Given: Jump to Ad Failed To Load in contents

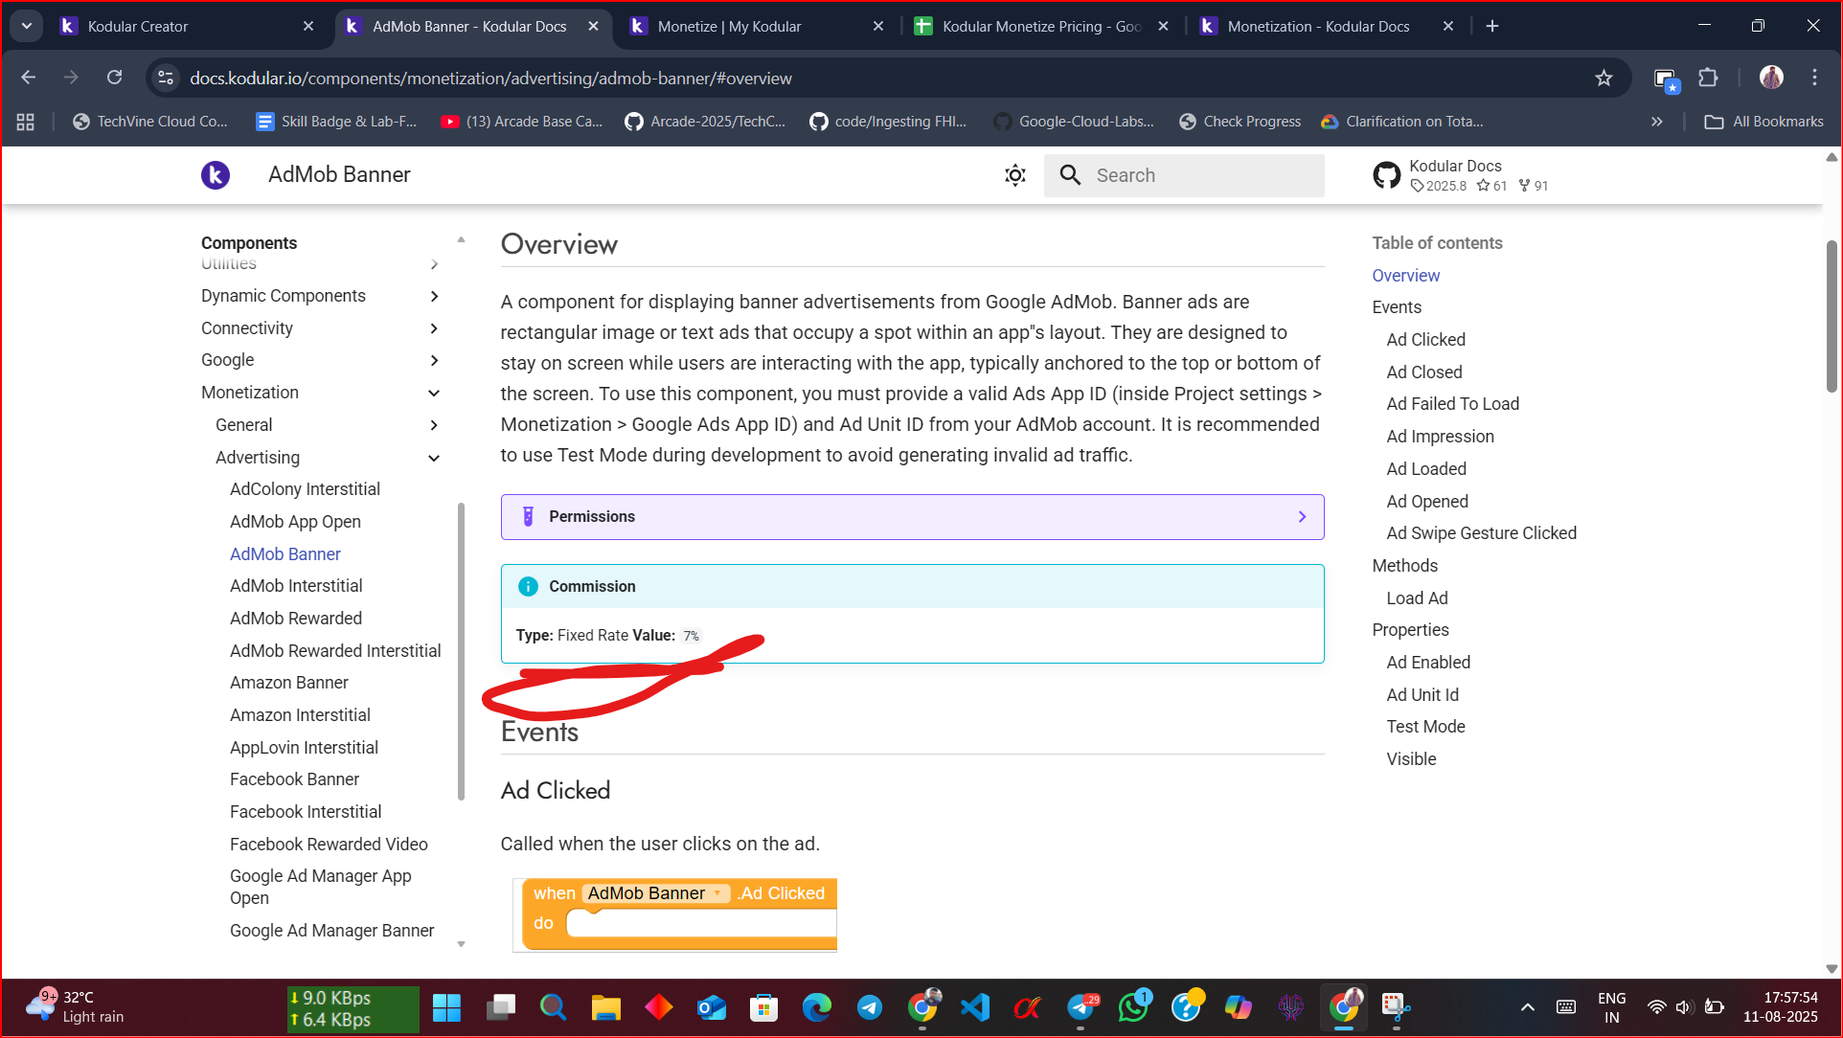Looking at the screenshot, I should 1452,404.
